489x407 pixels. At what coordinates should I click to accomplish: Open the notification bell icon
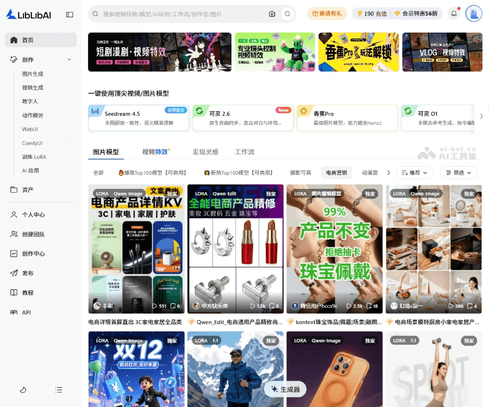tap(454, 13)
